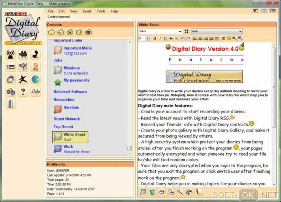The width and height of the screenshot is (281, 202).
Task: Toggle strikethrough formatting
Action: (171, 38)
